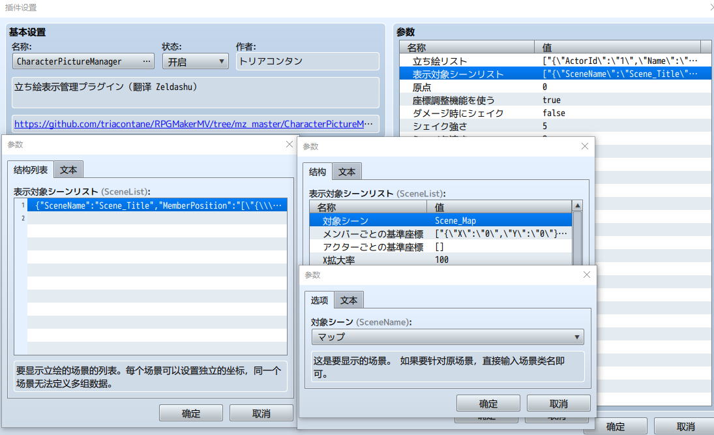Close the 対象シーン options dialog

(x=586, y=275)
